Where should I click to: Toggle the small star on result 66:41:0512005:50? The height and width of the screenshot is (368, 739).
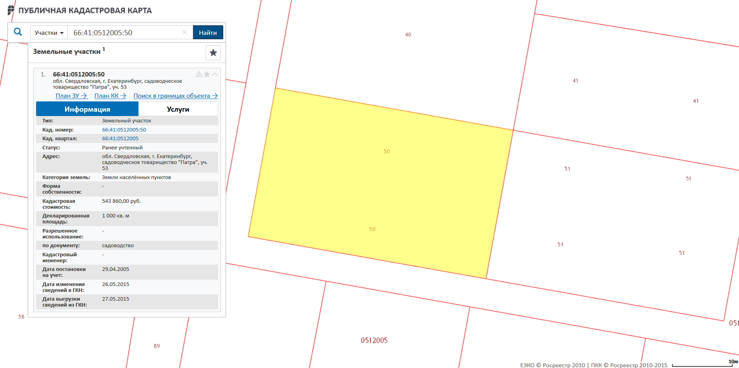[x=207, y=74]
